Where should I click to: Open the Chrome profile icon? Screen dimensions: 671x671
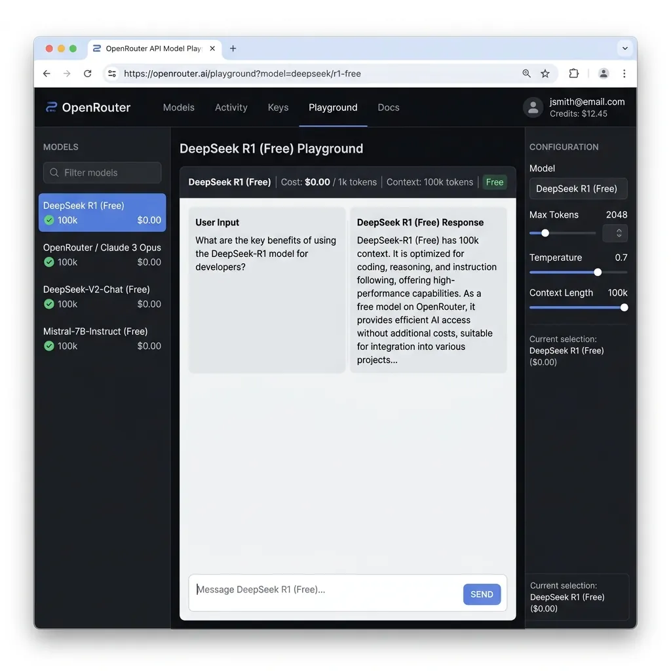click(x=604, y=73)
